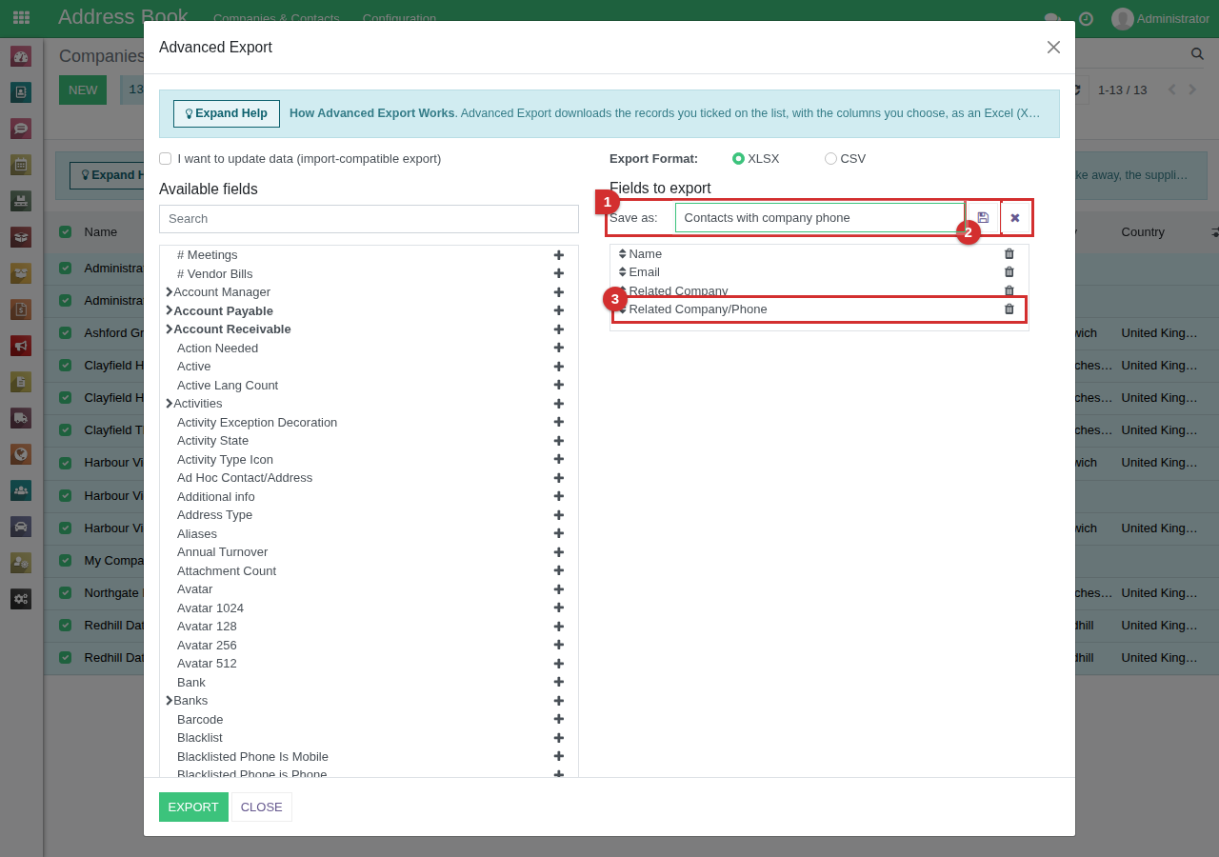Viewport: 1219px width, 857px height.
Task: Save the export template with the floppy disk icon
Action: point(983,218)
